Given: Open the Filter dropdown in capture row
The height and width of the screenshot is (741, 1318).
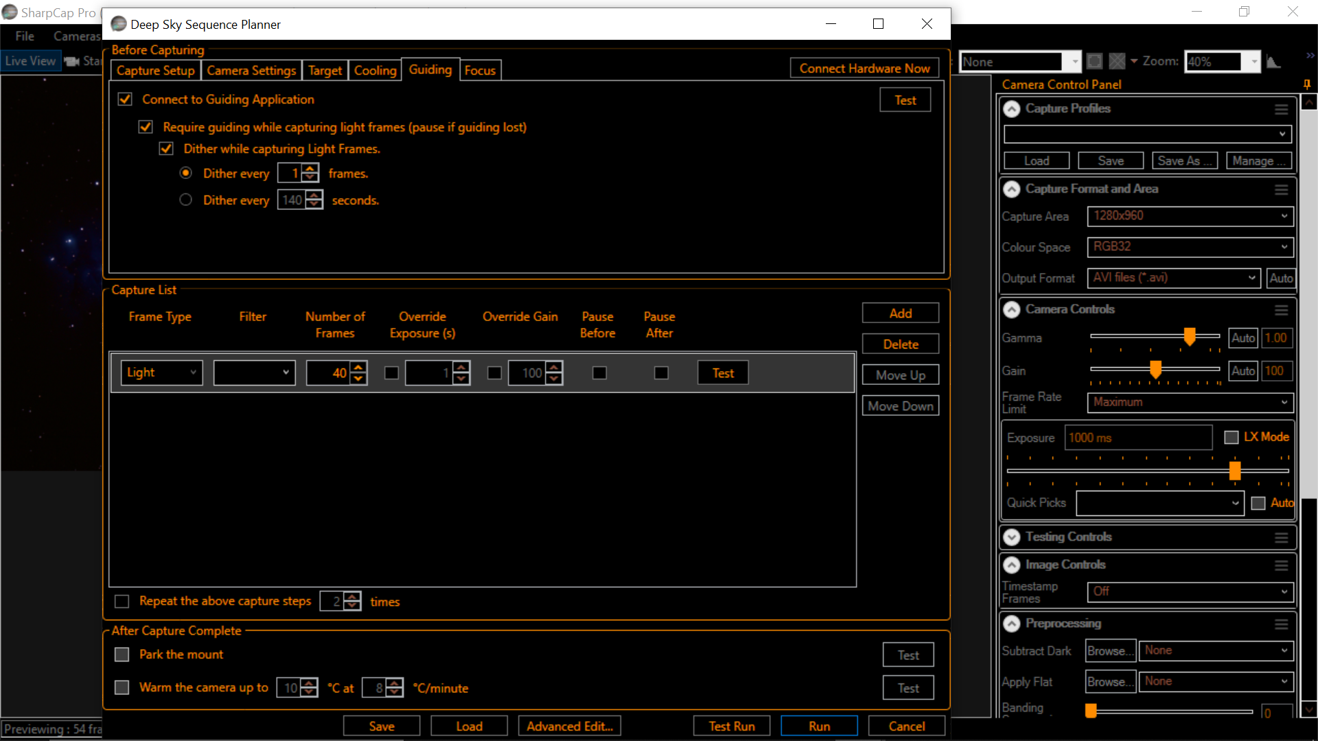Looking at the screenshot, I should (254, 373).
